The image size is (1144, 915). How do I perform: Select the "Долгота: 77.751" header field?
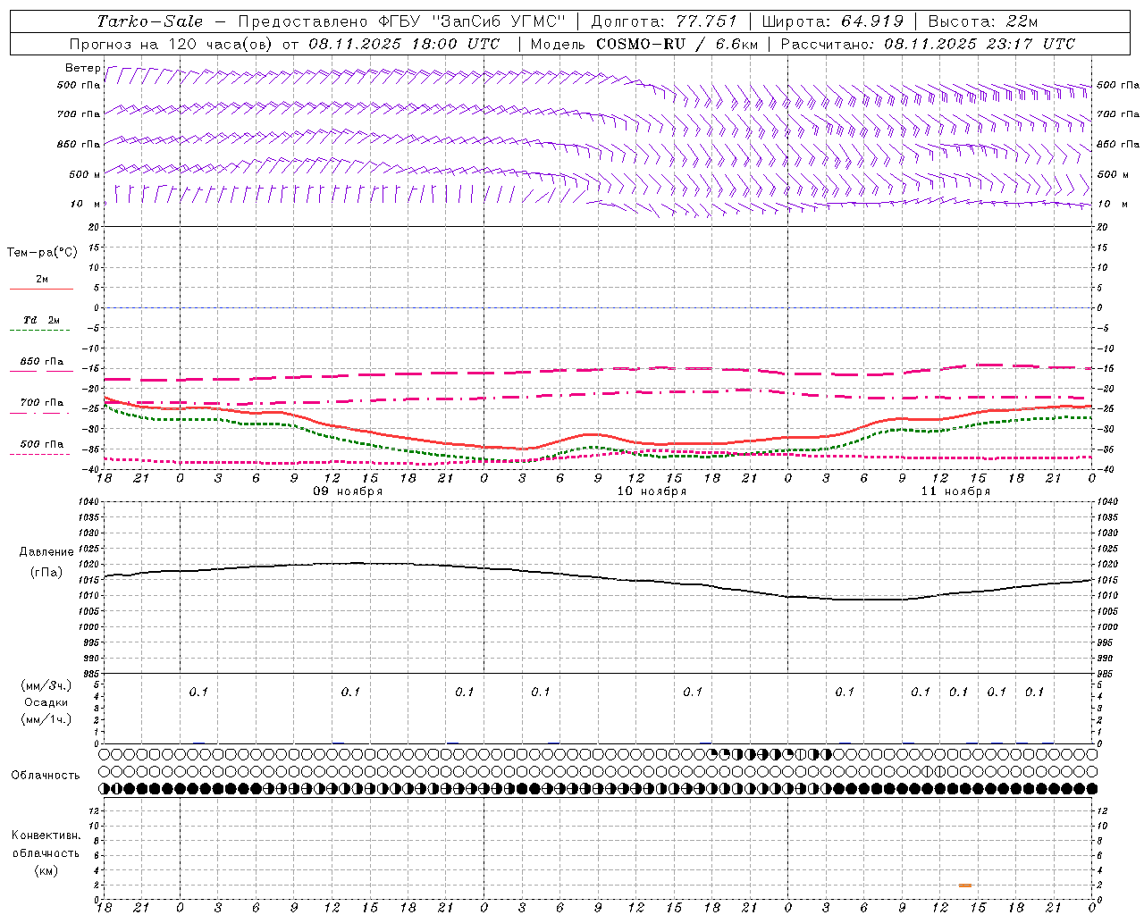point(664,21)
